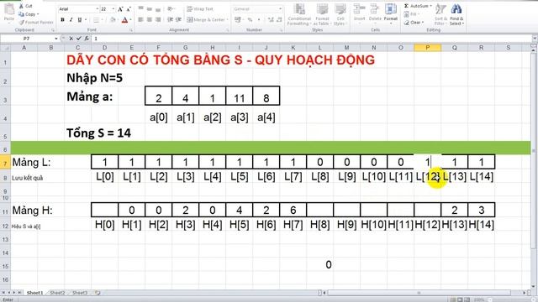538x302 pixels.
Task: Switch to the Sheet1 tab
Action: 35,293
